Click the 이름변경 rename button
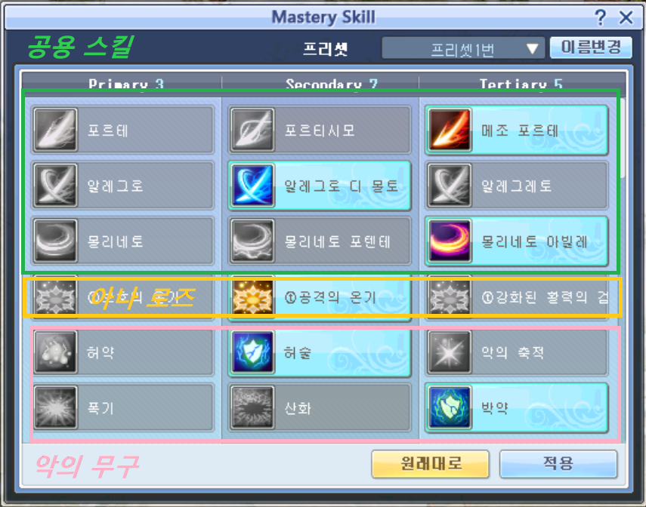Screen dimensions: 646x507 591,48
